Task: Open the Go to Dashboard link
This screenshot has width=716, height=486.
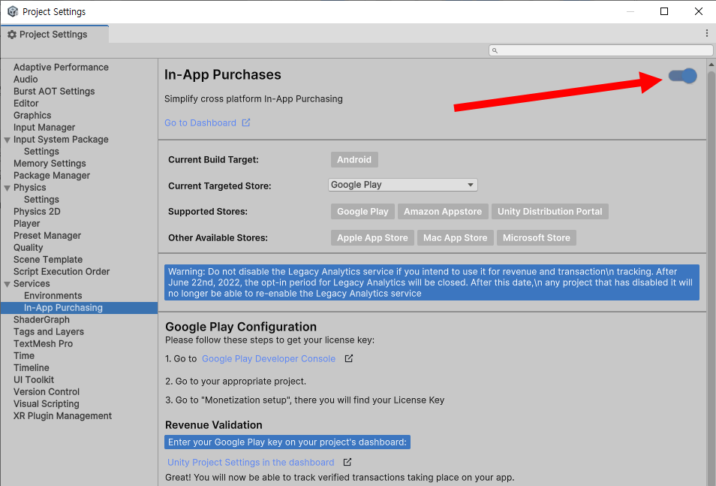Action: pyautogui.click(x=200, y=123)
